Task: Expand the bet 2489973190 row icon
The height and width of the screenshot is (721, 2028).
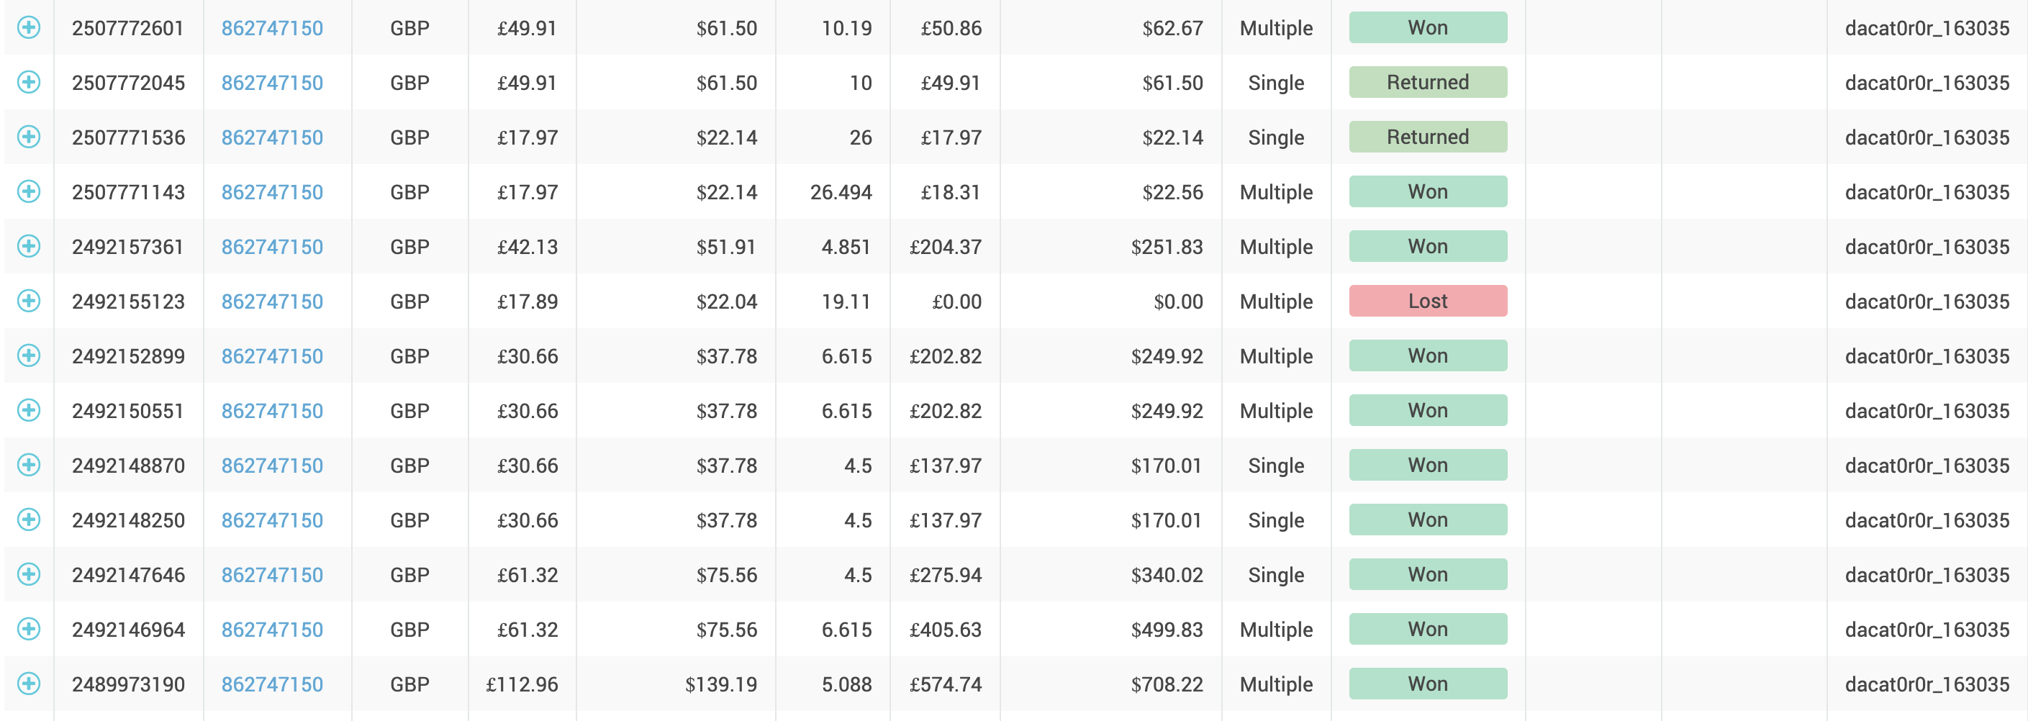Action: [x=28, y=684]
